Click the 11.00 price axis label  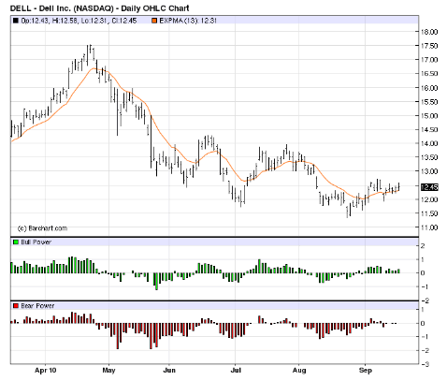(x=429, y=227)
